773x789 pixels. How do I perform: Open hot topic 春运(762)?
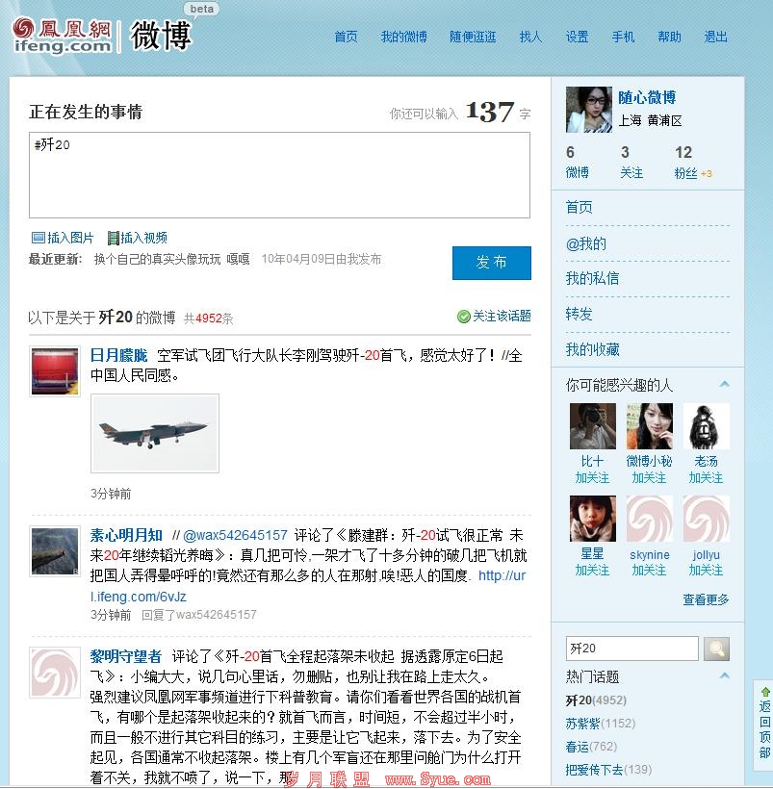pyautogui.click(x=591, y=747)
